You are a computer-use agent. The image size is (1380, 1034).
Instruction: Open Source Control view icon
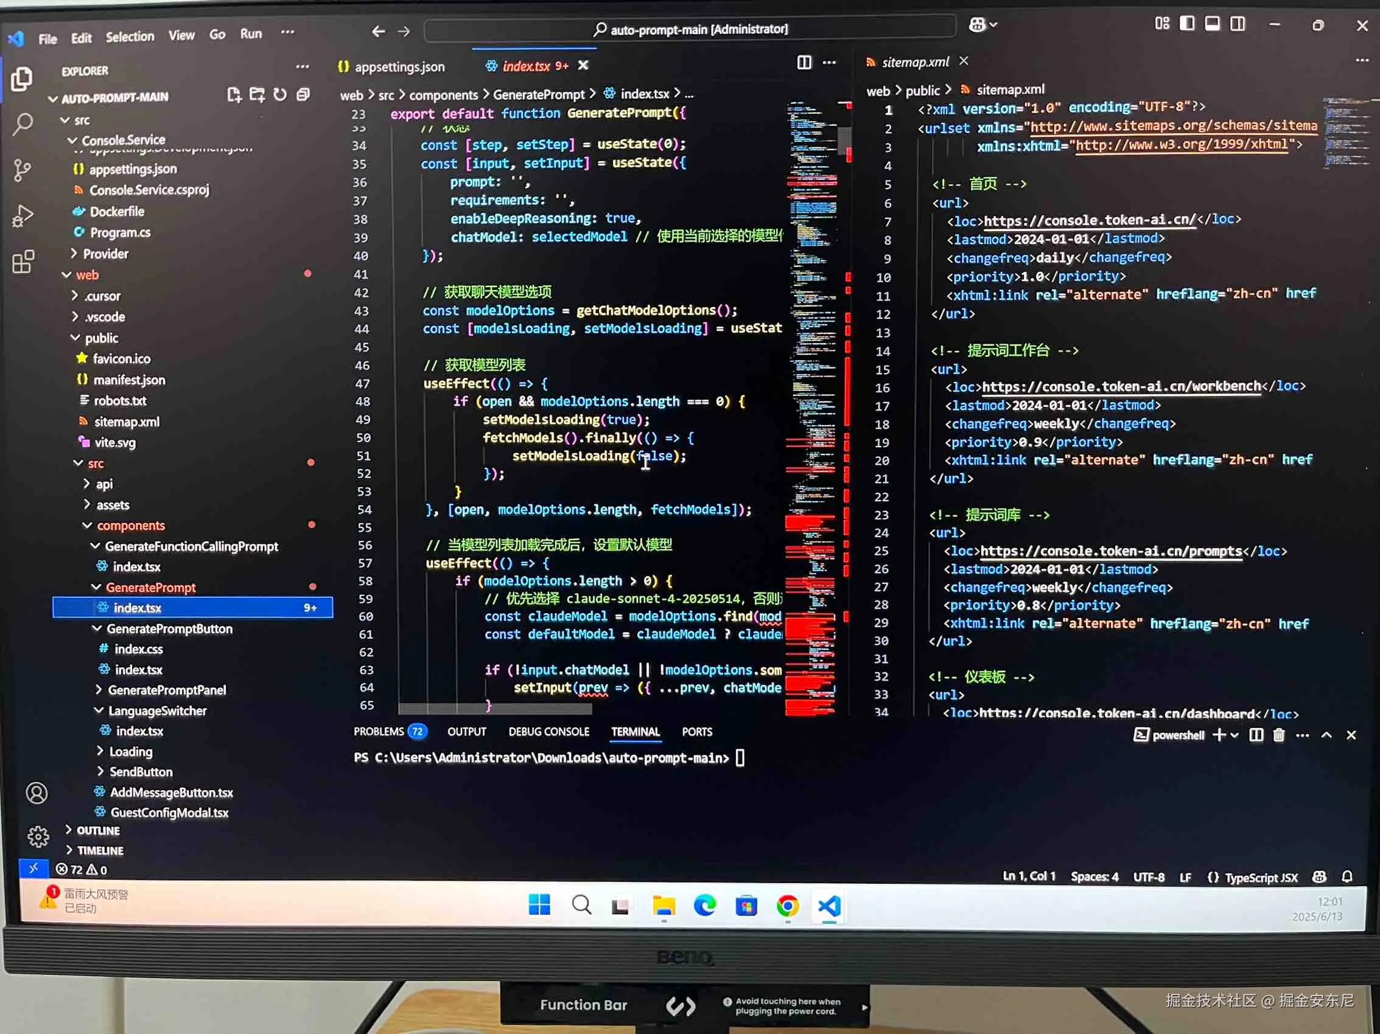click(22, 170)
